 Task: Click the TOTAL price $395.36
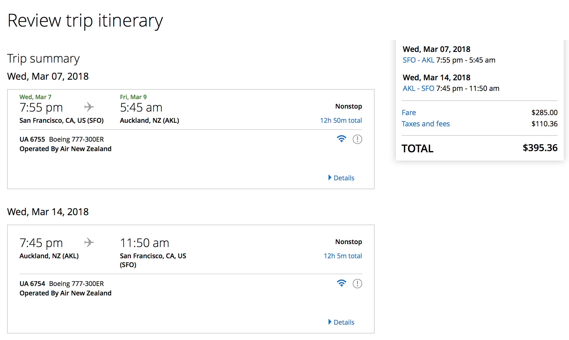tap(540, 148)
